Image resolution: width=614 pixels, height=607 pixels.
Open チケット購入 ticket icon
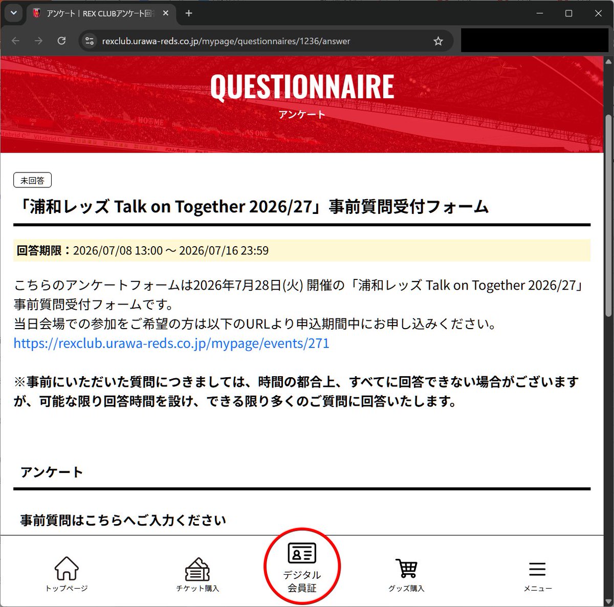point(197,574)
